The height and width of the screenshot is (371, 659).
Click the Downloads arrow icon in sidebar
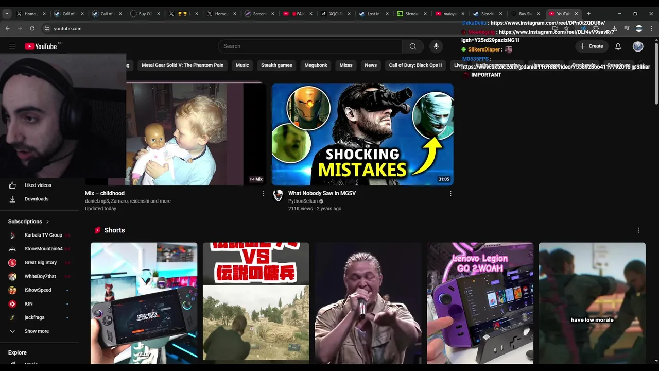12,199
